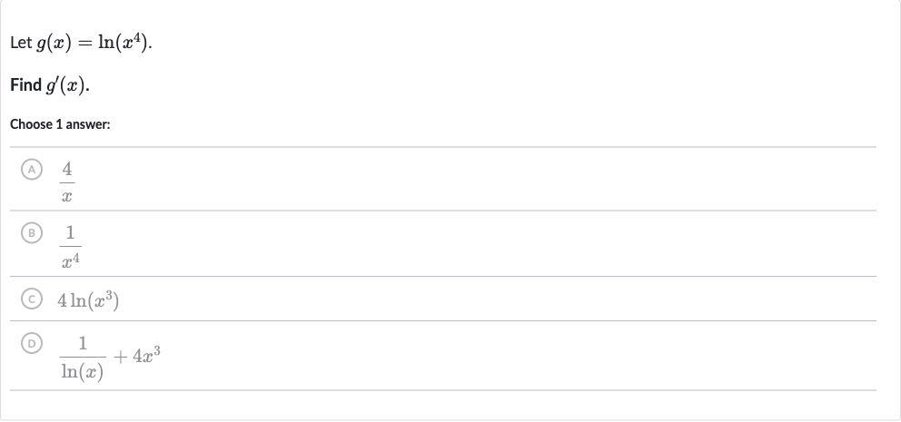Image resolution: width=901 pixels, height=422 pixels.
Task: Click the + 4x³ term in option D
Action: (x=137, y=356)
